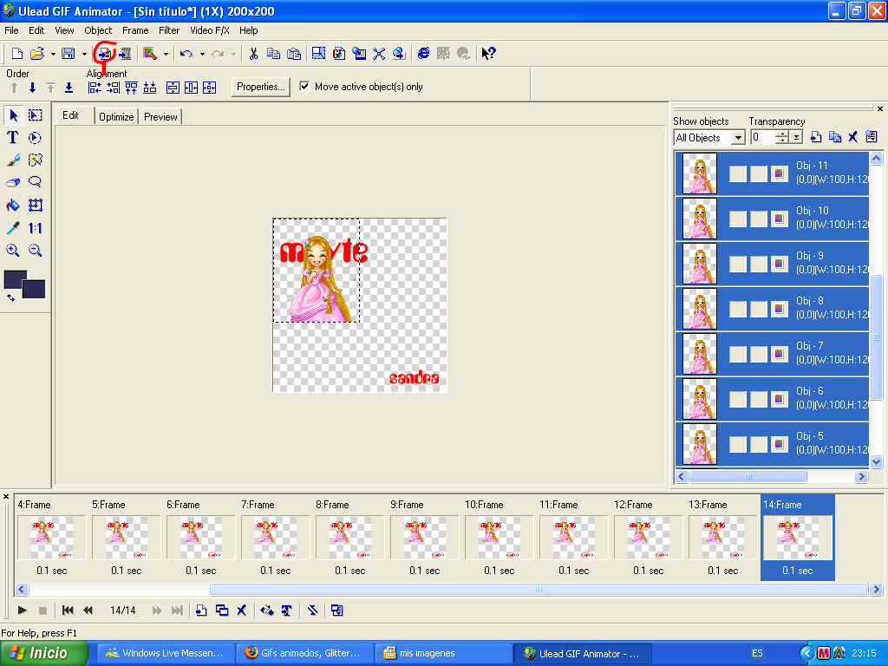Toggle the first box of Obj - 9
This screenshot has width=888, height=666.
point(737,264)
